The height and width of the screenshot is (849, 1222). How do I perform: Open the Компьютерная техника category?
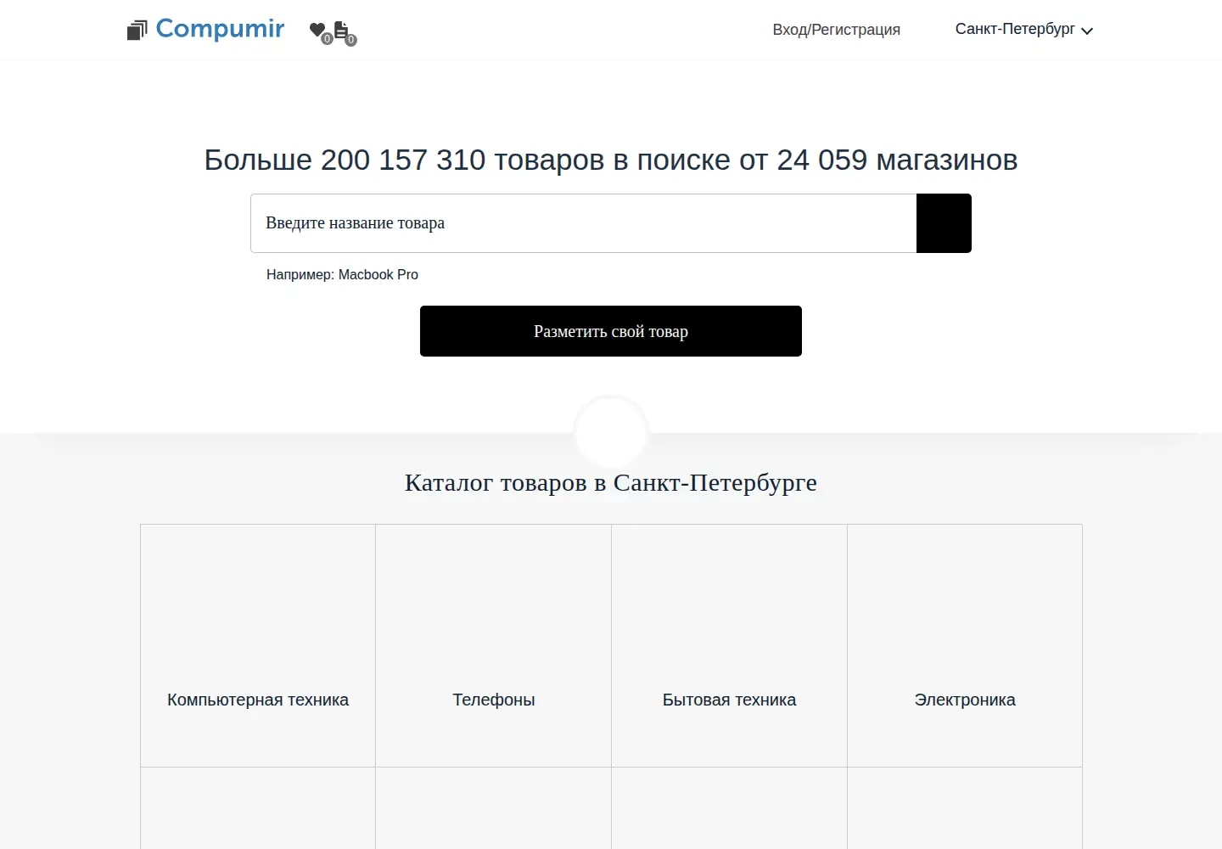[x=258, y=646]
